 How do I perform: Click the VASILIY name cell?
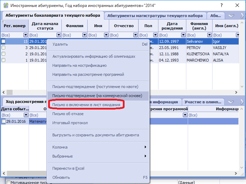pos(226,48)
